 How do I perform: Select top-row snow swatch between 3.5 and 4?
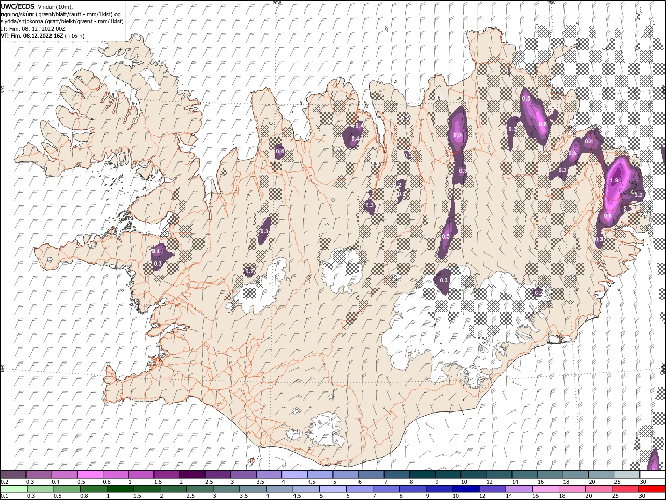pyautogui.click(x=268, y=474)
